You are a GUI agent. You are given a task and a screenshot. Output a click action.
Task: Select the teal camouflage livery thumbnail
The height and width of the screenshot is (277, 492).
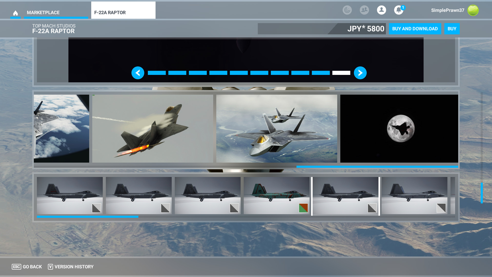click(x=276, y=195)
